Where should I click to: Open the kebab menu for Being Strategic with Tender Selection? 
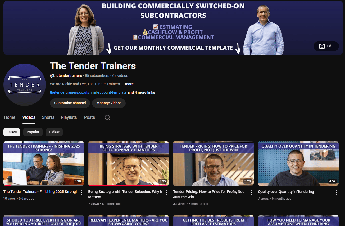166,192
